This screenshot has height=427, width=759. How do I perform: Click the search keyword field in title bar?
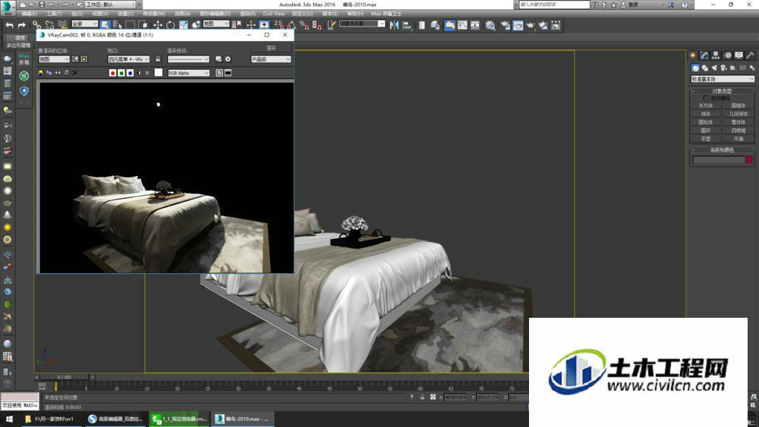(554, 5)
